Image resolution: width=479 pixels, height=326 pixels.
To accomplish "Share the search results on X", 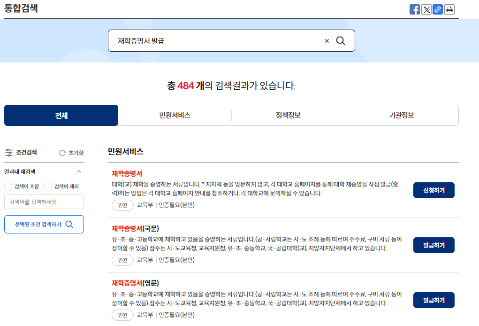I will [x=426, y=9].
